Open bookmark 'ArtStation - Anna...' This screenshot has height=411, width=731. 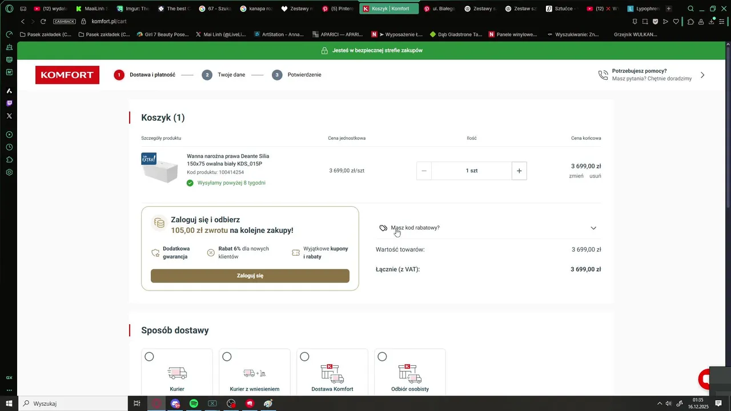point(279,34)
